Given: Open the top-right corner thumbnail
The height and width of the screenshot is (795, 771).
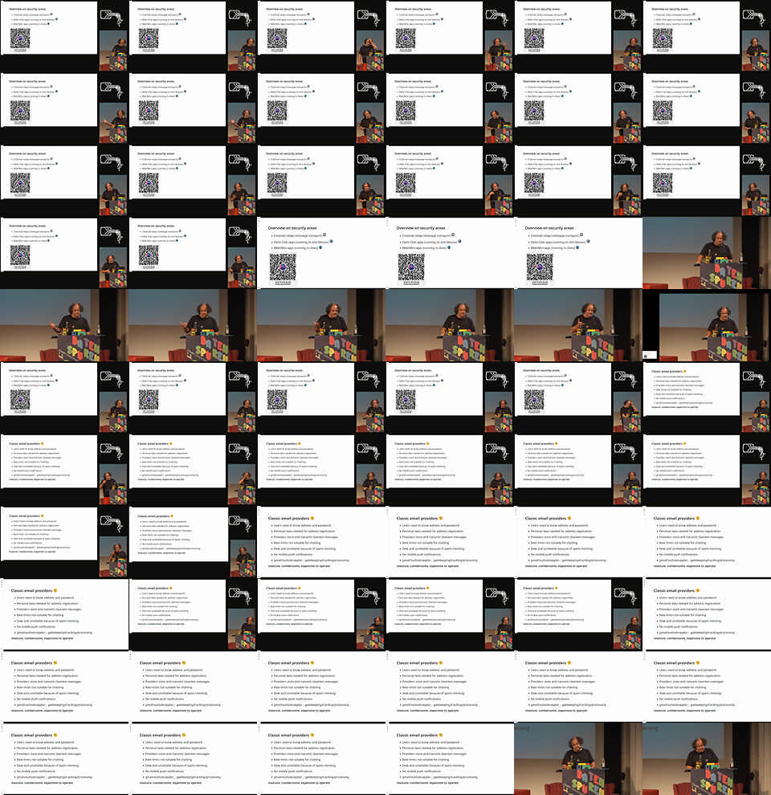Looking at the screenshot, I should [x=707, y=36].
